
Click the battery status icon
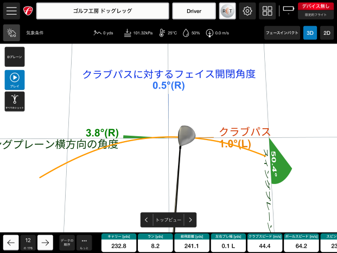[x=288, y=9]
